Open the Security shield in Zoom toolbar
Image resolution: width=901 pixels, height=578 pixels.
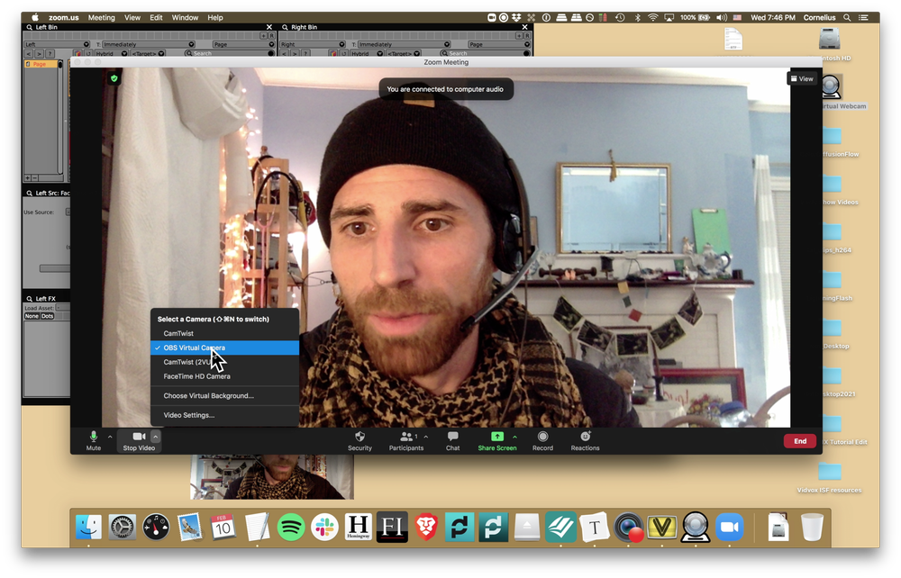coord(359,441)
